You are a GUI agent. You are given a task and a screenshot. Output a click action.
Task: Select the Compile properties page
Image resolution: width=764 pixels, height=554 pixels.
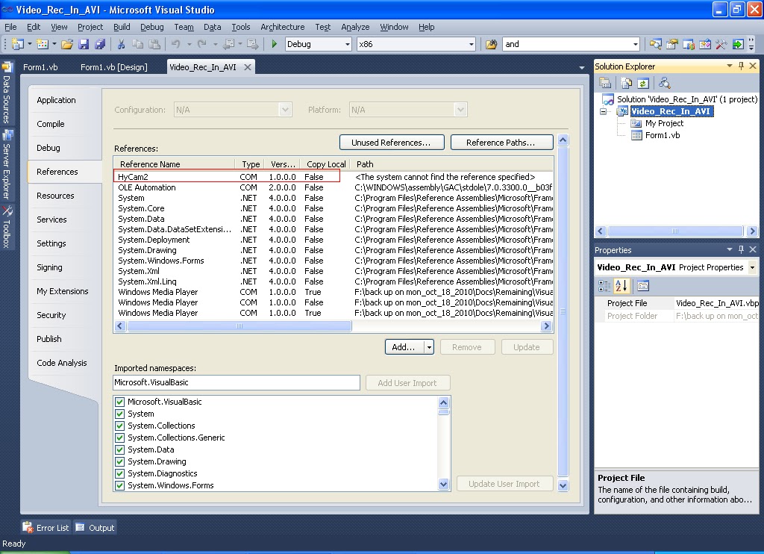[51, 124]
